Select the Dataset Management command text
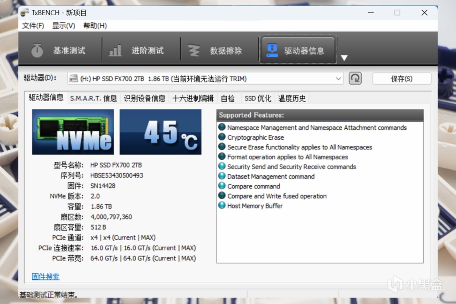The width and height of the screenshot is (456, 304). pos(271,177)
